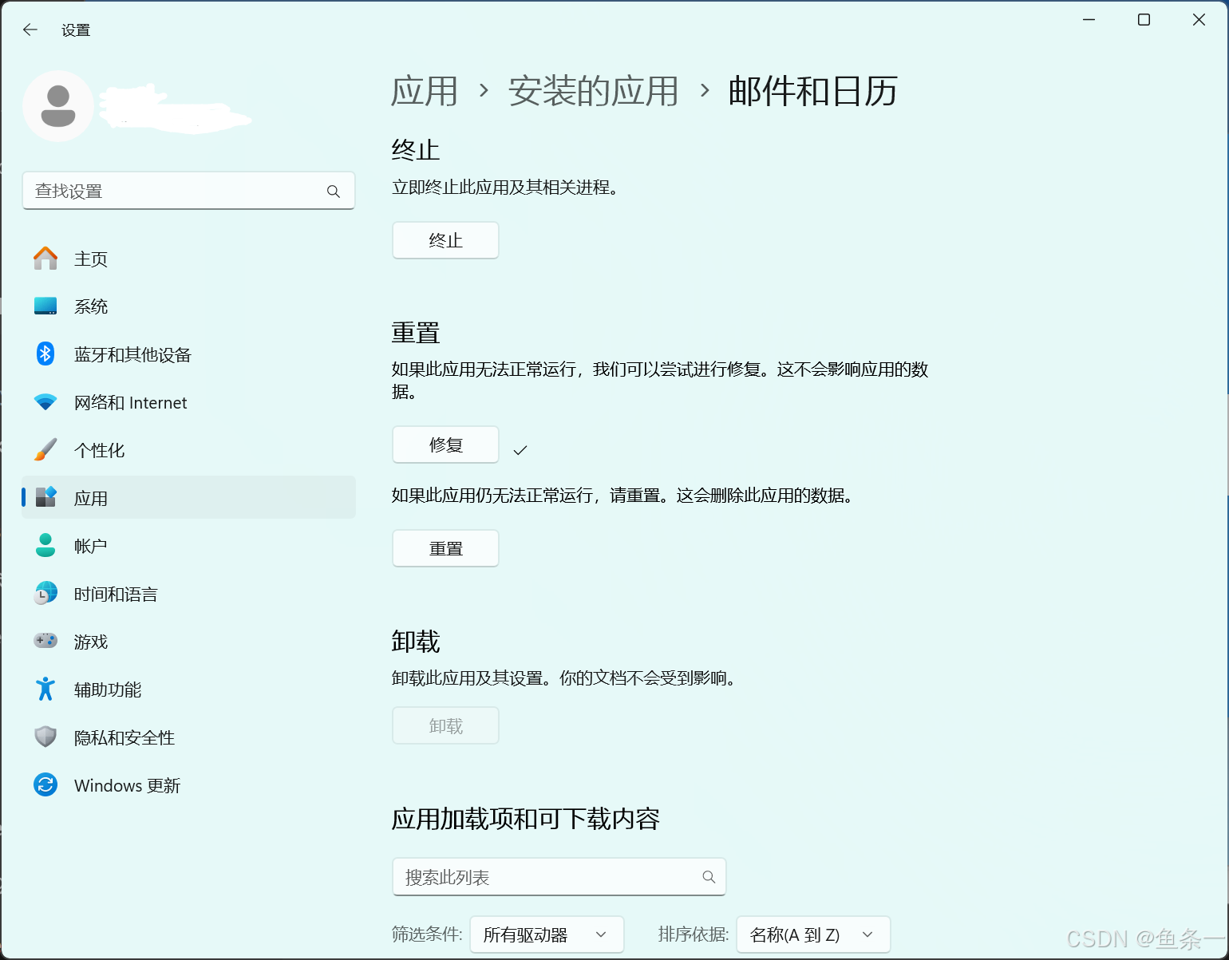Click the 辅助功能 accessibility icon
The image size is (1229, 960).
point(45,689)
